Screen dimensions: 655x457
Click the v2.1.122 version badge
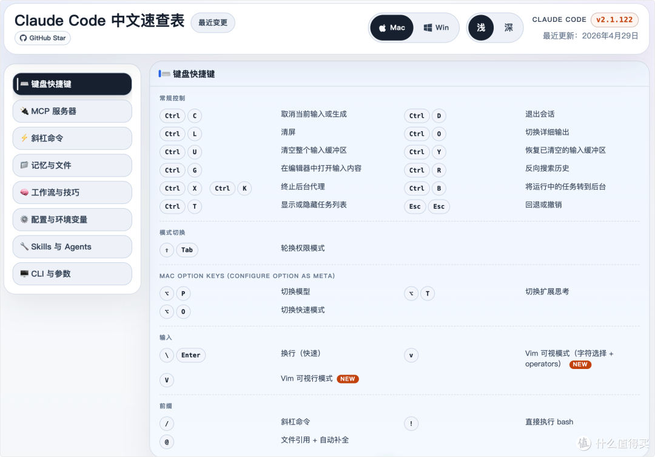pos(614,19)
